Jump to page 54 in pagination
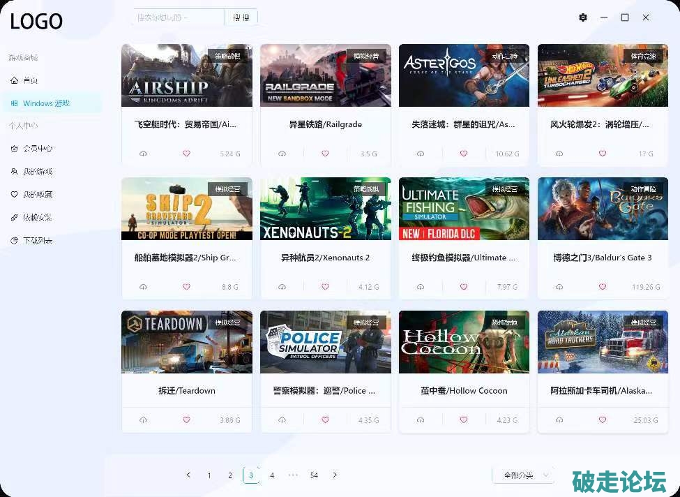680x497 pixels. tap(314, 475)
